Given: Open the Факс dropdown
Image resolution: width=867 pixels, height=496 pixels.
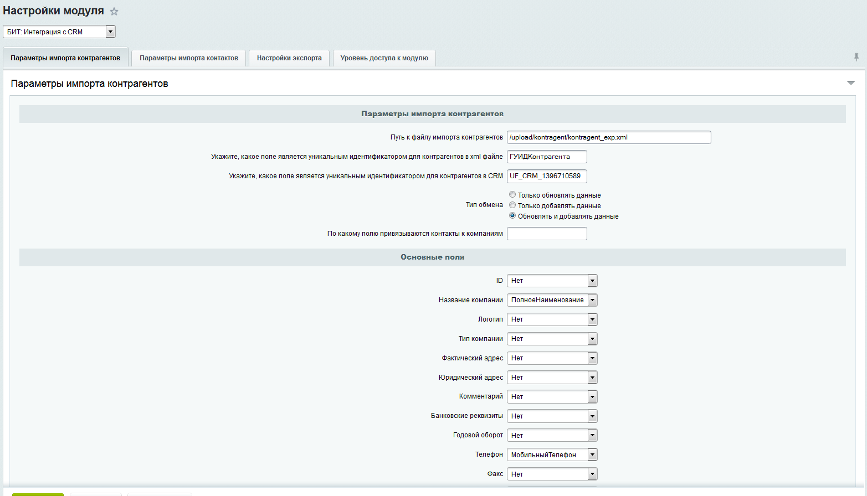Looking at the screenshot, I should click(592, 474).
